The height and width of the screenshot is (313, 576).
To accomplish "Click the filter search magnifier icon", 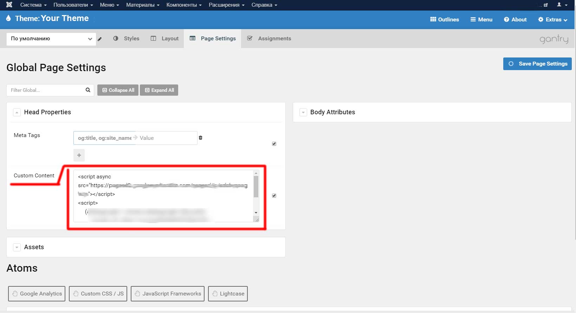I will tap(88, 90).
